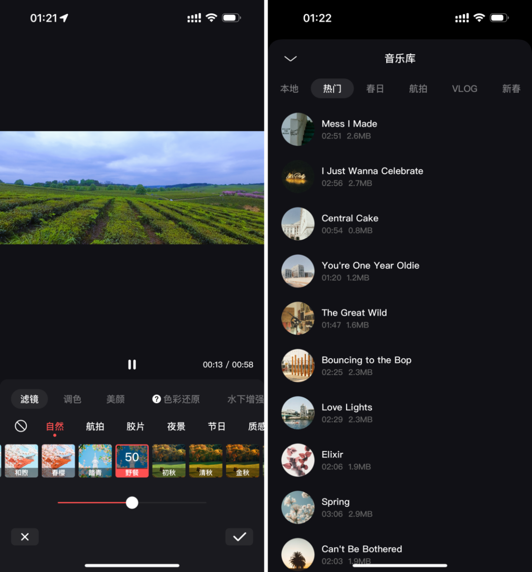
Task: Tap You're One Year Oldie cover
Action: (298, 271)
